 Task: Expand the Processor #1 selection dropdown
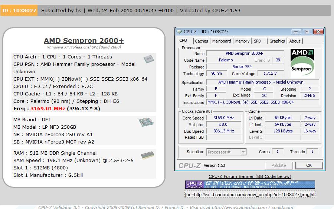(x=243, y=152)
